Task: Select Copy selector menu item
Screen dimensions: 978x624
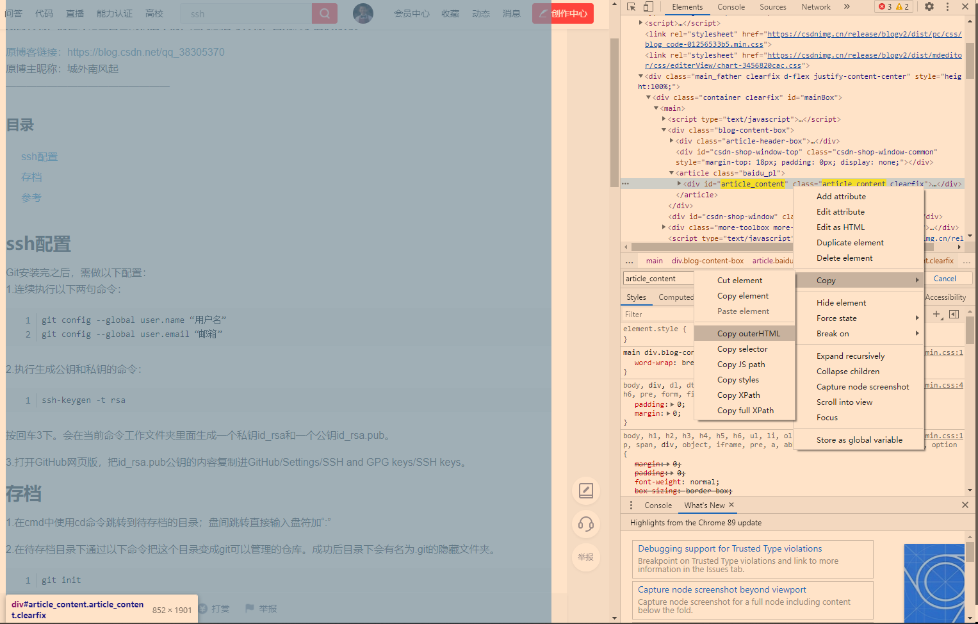Action: pos(745,349)
